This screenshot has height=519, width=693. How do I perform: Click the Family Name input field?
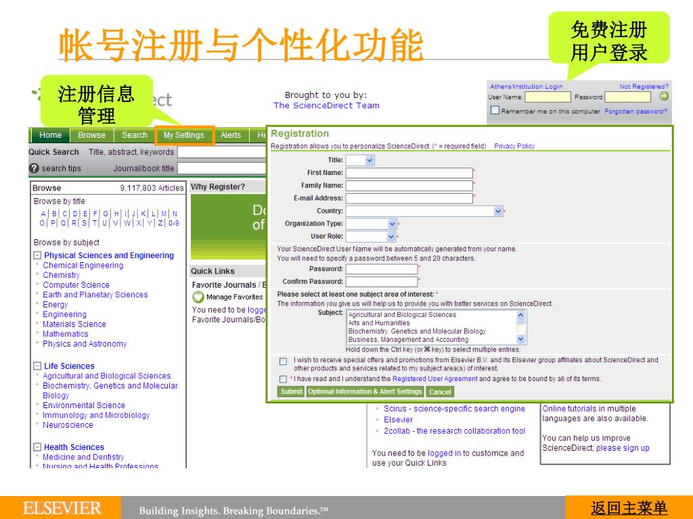(409, 186)
